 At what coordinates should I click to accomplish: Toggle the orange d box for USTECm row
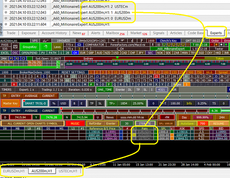pyautogui.click(x=172, y=138)
